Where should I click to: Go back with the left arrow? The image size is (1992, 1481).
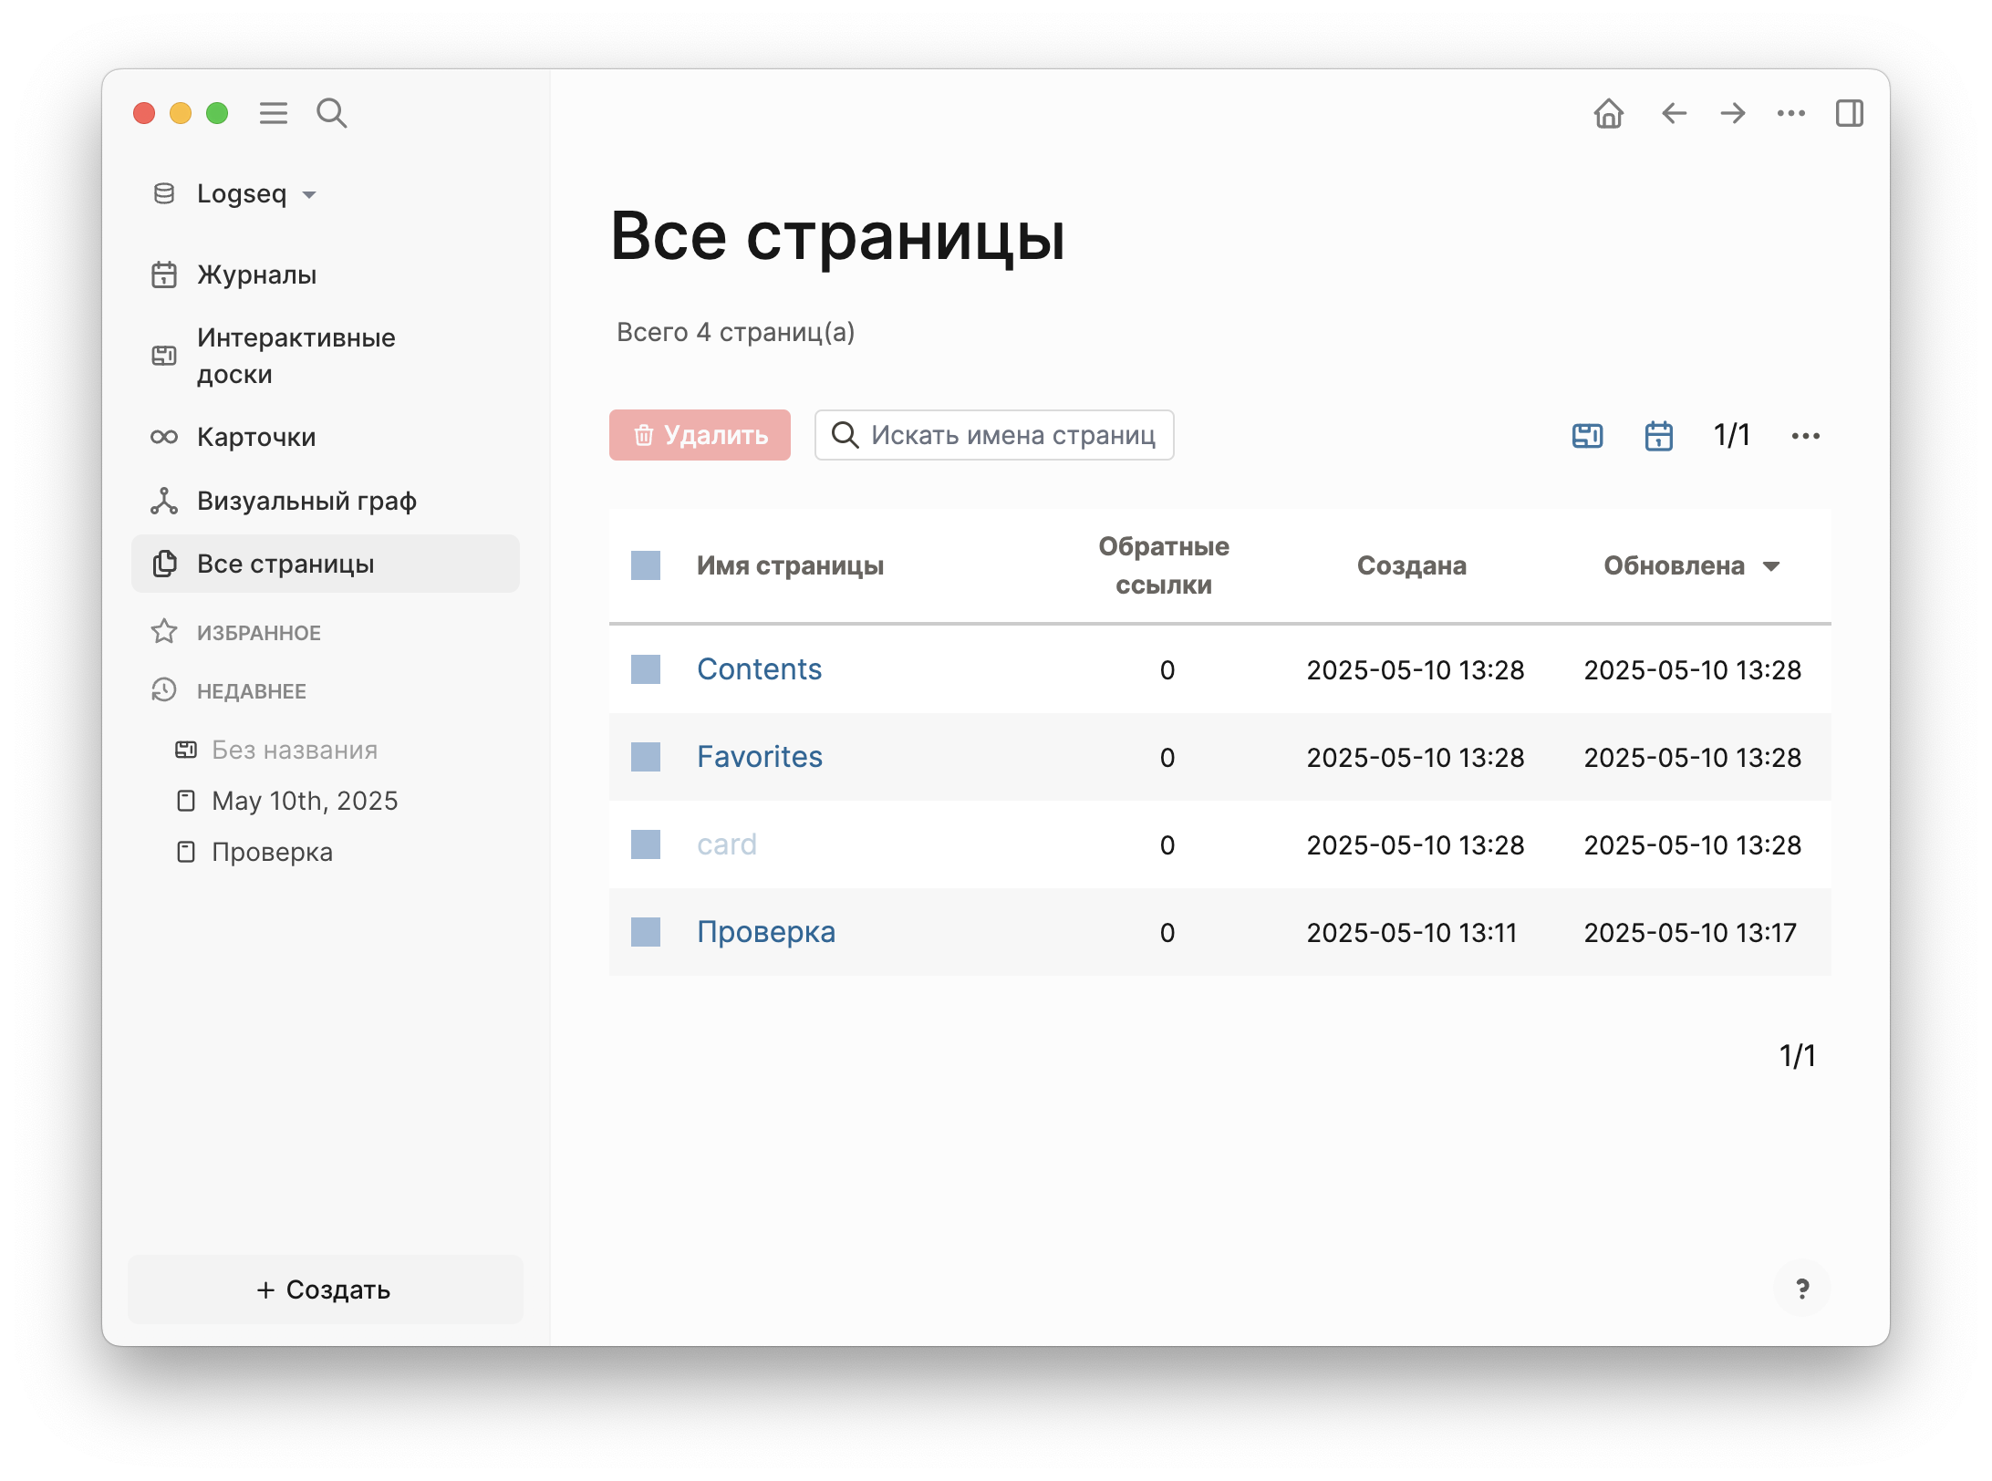point(1674,113)
